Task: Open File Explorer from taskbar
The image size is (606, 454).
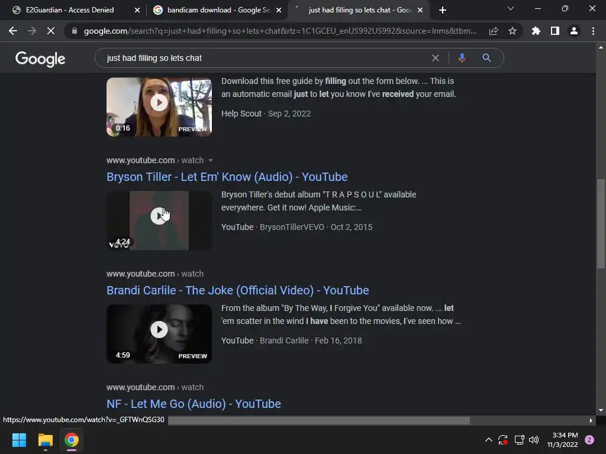Action: [x=45, y=440]
